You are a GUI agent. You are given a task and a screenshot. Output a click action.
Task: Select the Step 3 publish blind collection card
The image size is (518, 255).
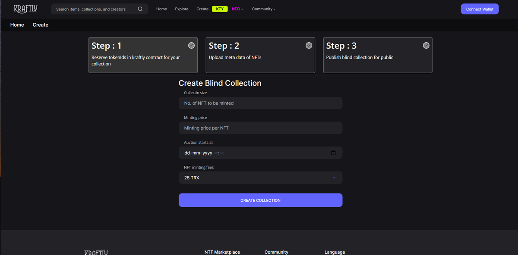point(378,55)
